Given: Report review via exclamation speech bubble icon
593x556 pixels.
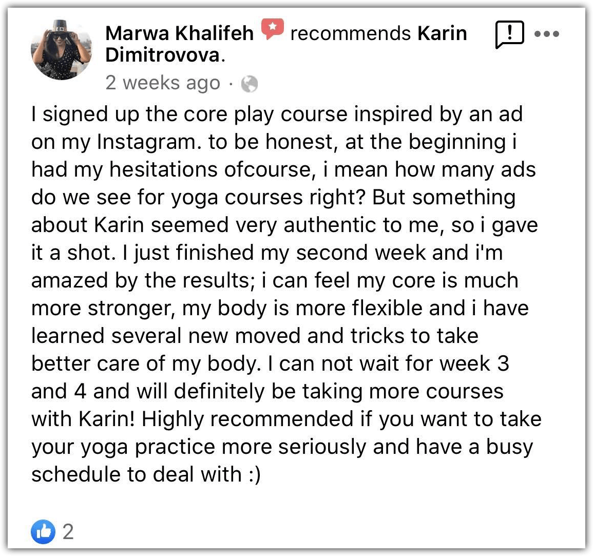Looking at the screenshot, I should (509, 34).
